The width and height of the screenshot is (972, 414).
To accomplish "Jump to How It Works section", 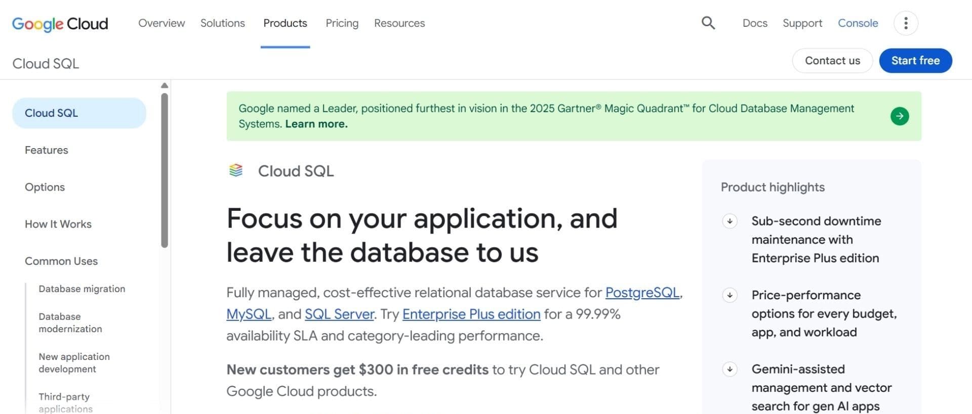I will pyautogui.click(x=58, y=224).
